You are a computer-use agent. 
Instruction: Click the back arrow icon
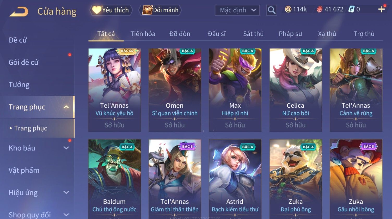19,11
